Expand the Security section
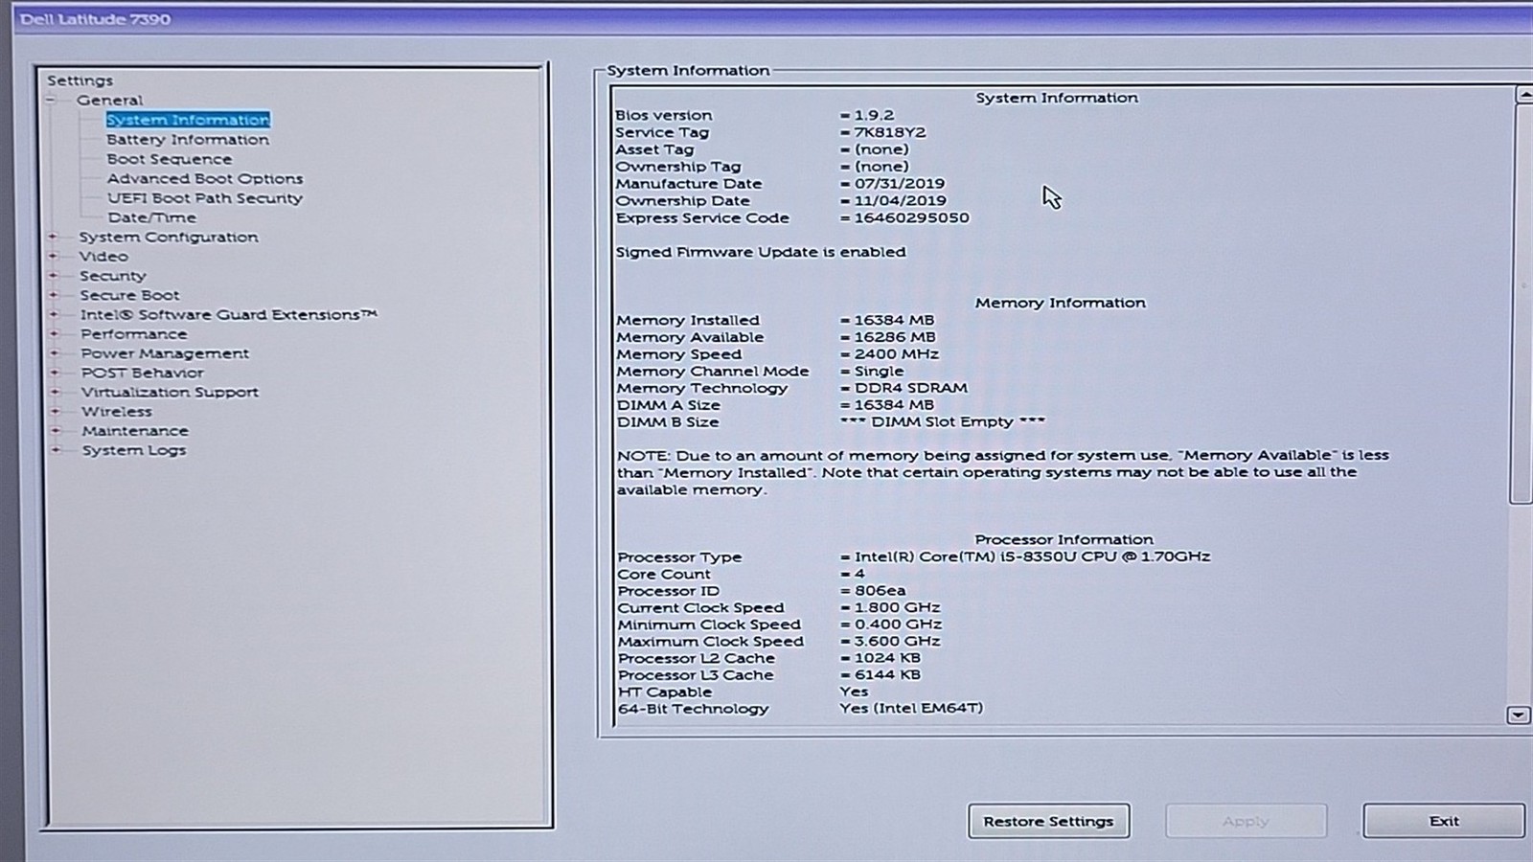This screenshot has width=1533, height=862. pos(54,275)
